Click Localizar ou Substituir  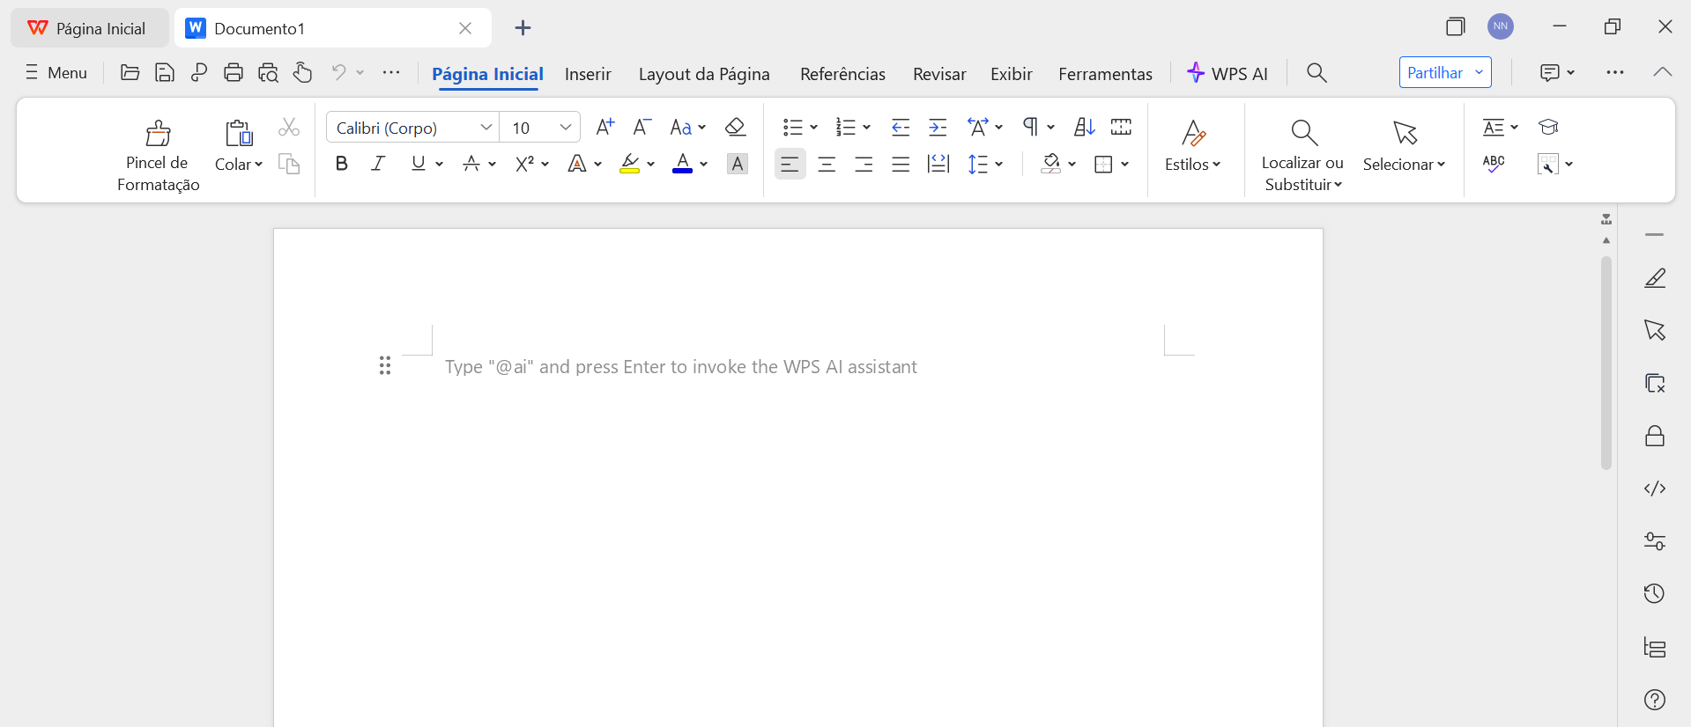click(x=1302, y=156)
